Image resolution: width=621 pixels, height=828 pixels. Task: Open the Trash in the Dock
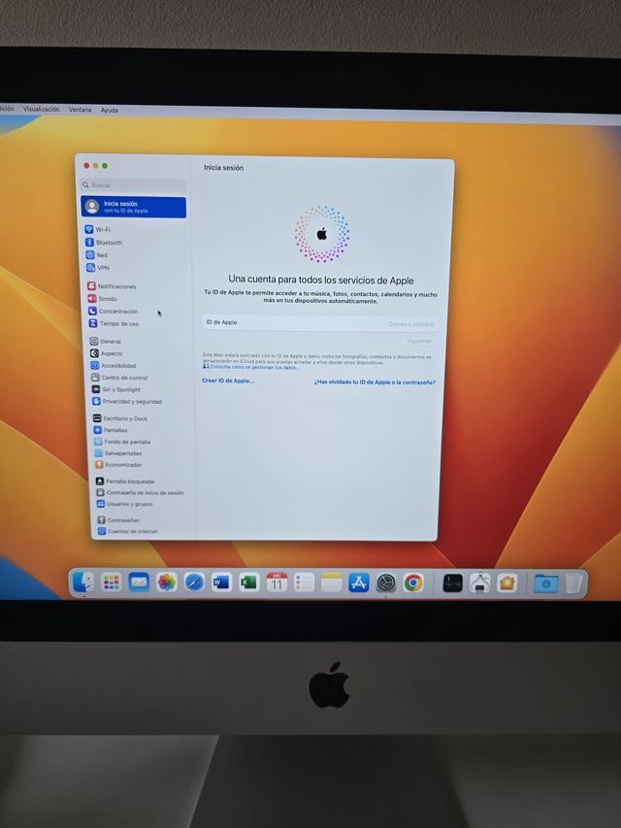pyautogui.click(x=574, y=582)
